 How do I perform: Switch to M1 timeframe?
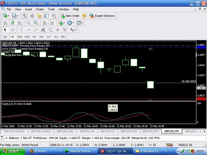(x=5, y=37)
